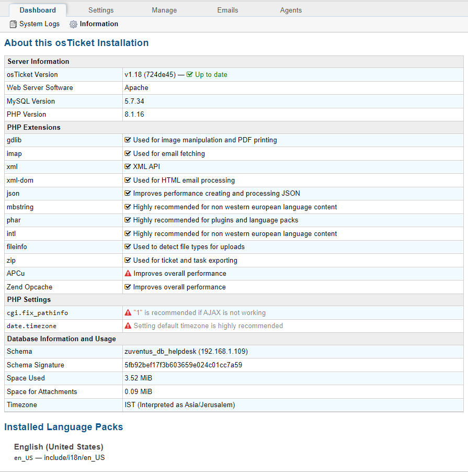Click 'Used for image manipulation and PDF printing'

click(x=205, y=140)
